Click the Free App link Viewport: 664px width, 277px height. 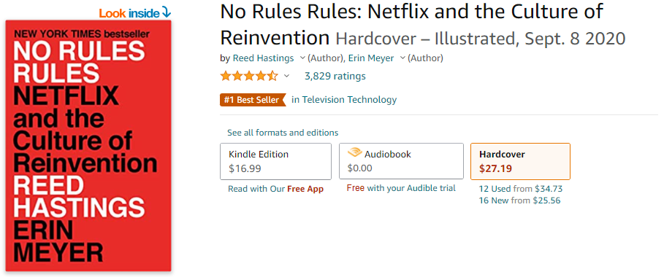point(305,189)
